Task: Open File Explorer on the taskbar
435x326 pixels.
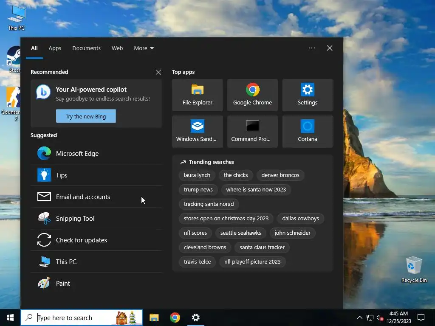Action: click(154, 318)
